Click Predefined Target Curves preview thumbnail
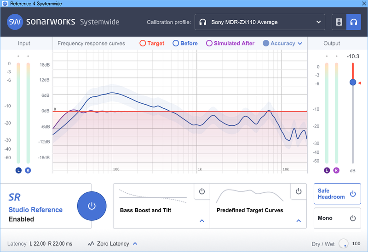Screen dimensions: 368x252 tap(250, 196)
